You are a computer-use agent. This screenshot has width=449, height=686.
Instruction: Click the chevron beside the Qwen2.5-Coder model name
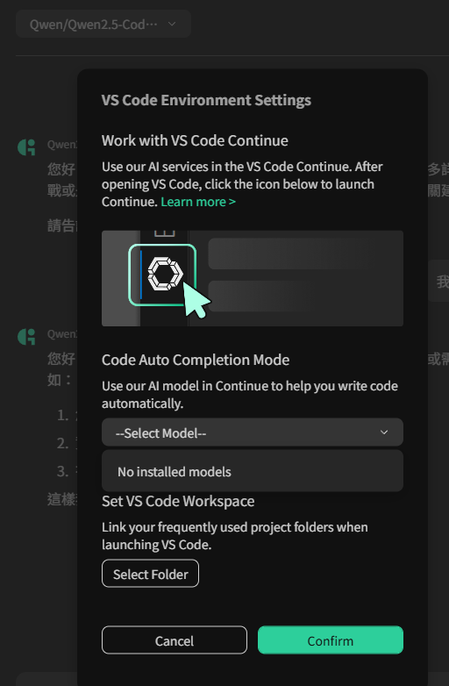pos(172,24)
